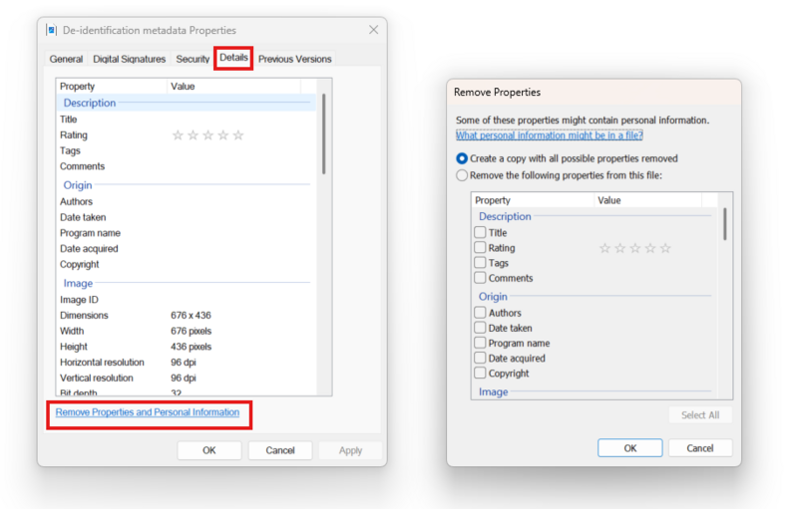Select the Vertical resolution row
This screenshot has width=798, height=509.
click(186, 378)
